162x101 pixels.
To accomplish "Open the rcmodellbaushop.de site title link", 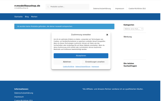I will 27,6.
